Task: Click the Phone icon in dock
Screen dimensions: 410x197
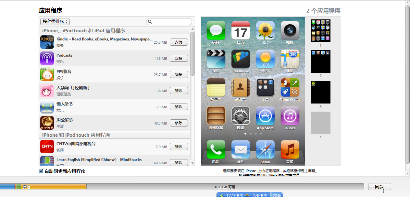Action: point(216,149)
